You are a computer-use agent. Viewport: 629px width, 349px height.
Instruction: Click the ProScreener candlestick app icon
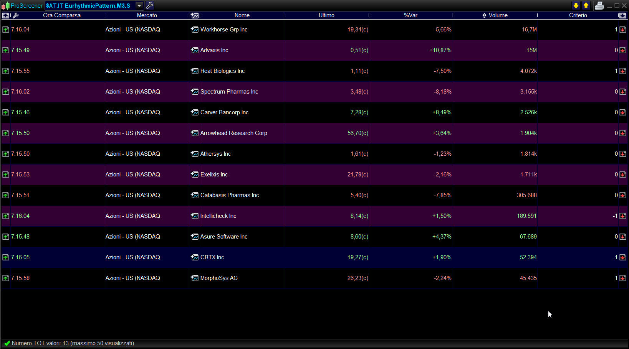coord(5,5)
